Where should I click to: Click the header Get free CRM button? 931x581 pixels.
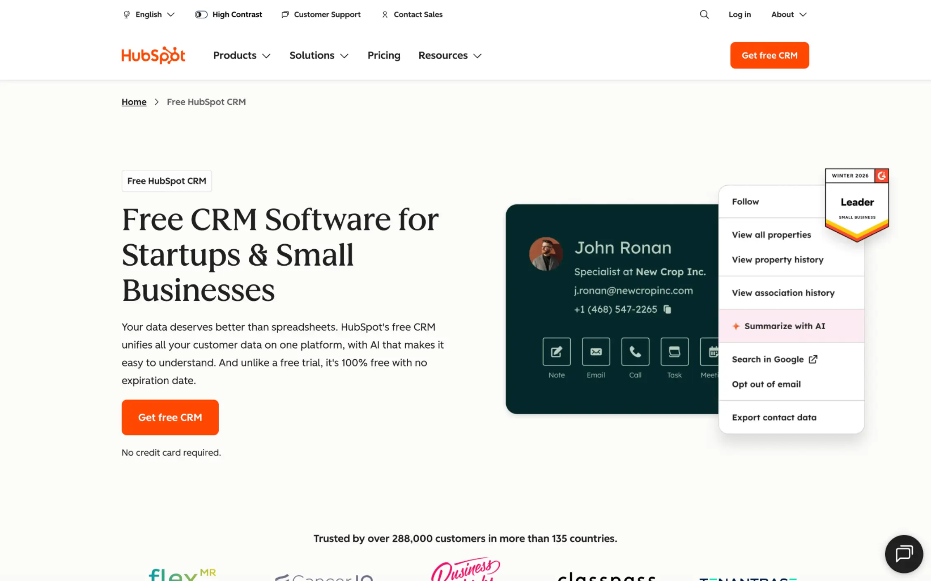coord(769,55)
